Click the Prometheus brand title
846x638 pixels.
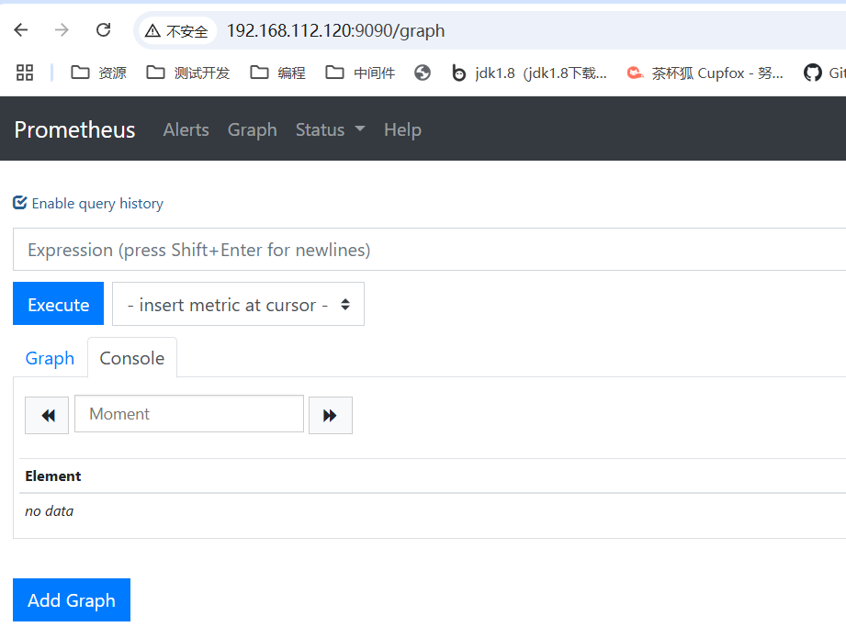tap(74, 129)
